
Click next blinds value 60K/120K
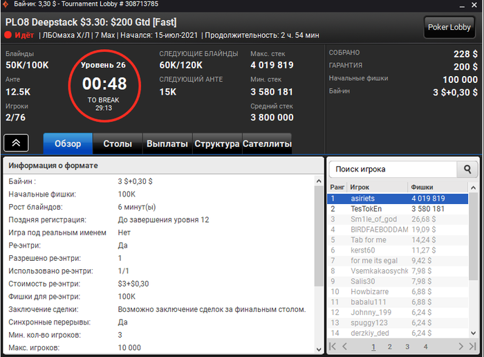[181, 65]
